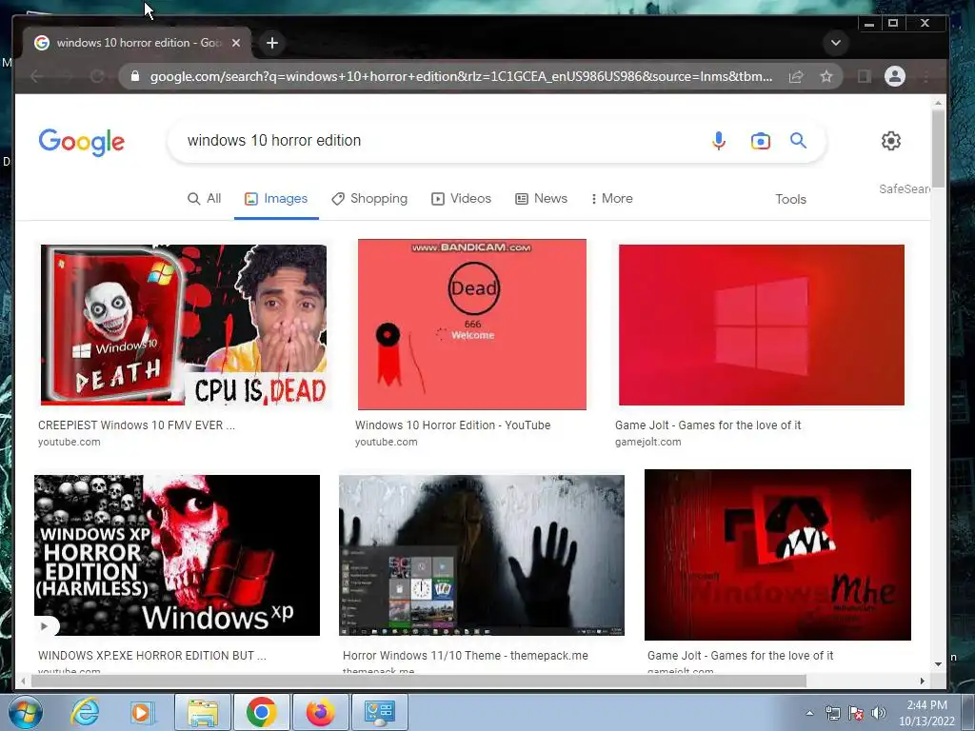Click the vertical scrollbar thumb
The image size is (975, 731).
(938, 148)
